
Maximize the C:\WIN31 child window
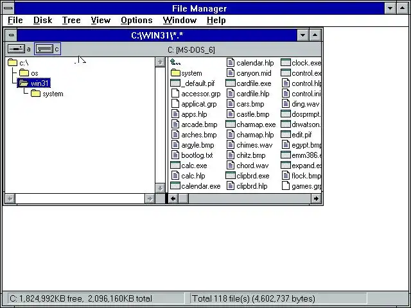point(315,35)
